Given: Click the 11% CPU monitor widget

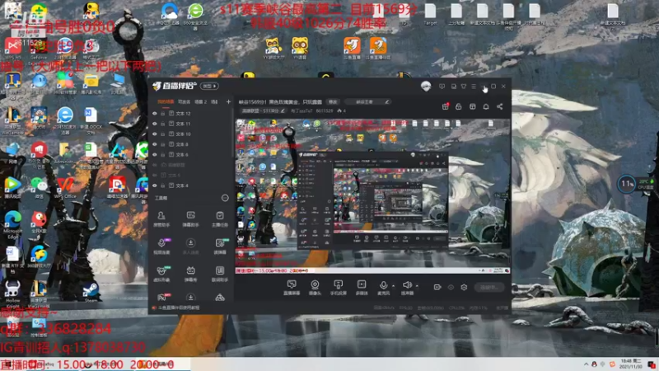Looking at the screenshot, I should coord(626,184).
